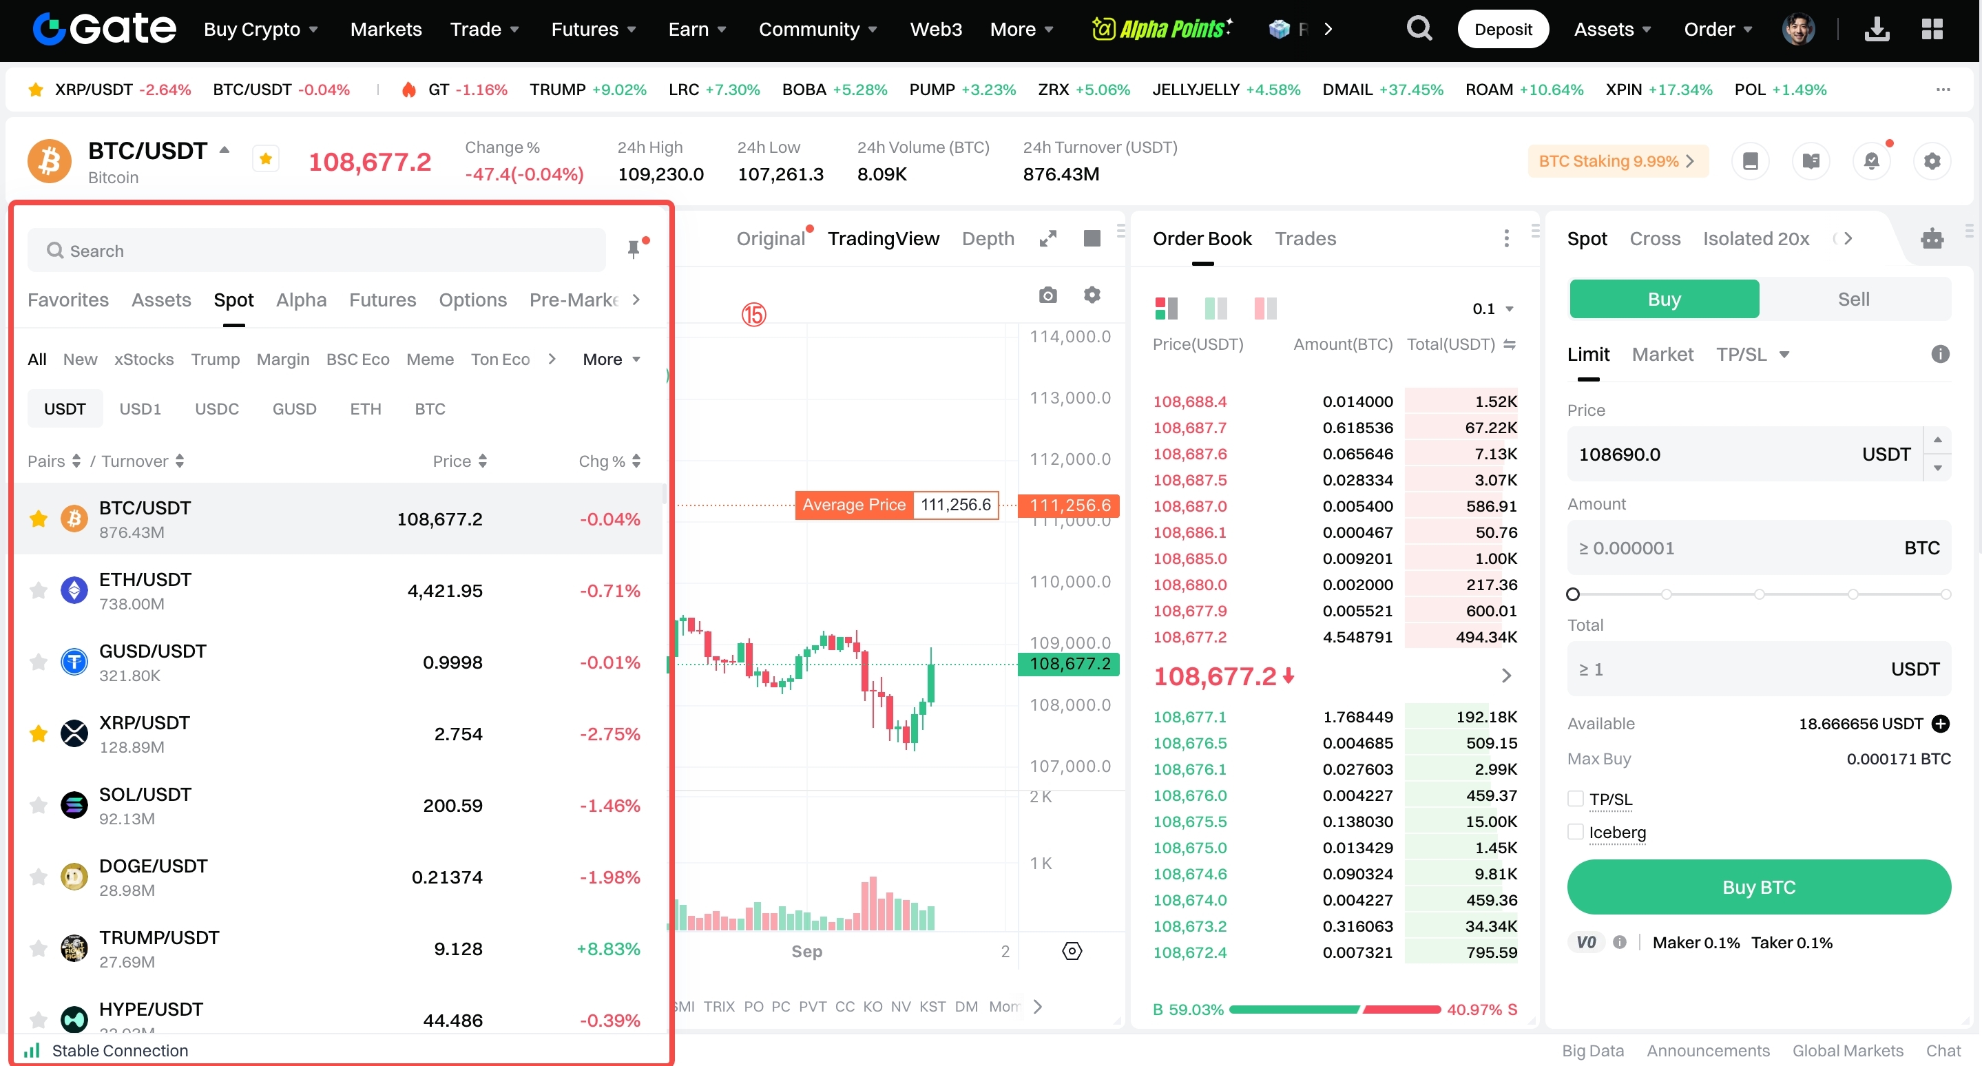The height and width of the screenshot is (1066, 1982).
Task: Click the amount percentage slider handle
Action: coord(1573,594)
